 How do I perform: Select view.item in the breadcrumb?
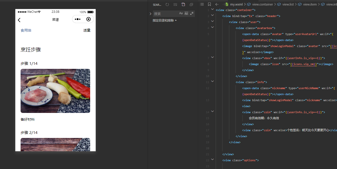click(310, 4)
